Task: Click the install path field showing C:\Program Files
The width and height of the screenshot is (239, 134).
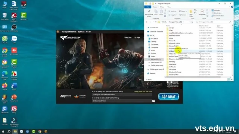Action: 122,95
